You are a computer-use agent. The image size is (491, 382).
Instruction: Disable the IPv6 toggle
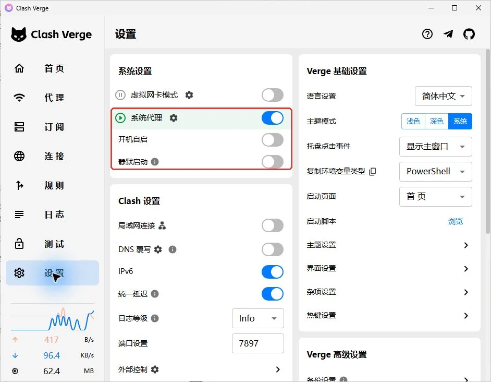click(273, 271)
